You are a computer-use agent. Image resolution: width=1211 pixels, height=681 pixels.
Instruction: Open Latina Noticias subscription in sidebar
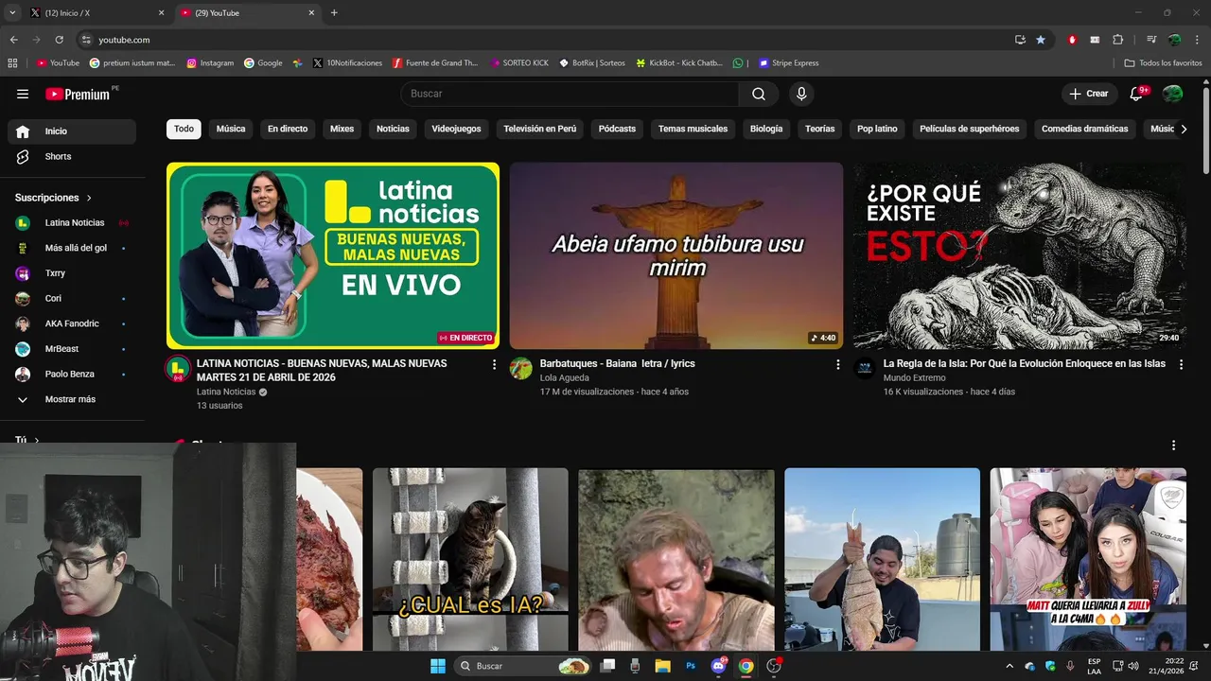(x=72, y=222)
